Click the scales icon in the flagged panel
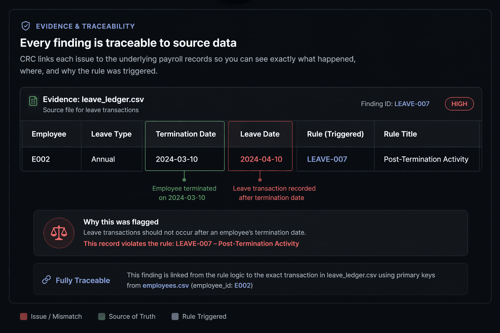The image size is (500, 333). (x=59, y=233)
